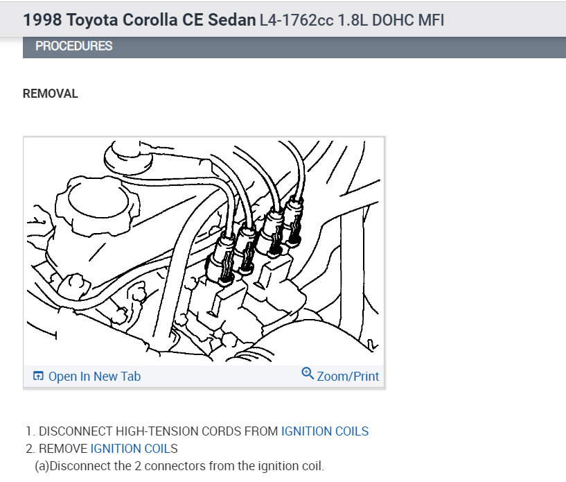The height and width of the screenshot is (482, 566).
Task: Click the empty footer area between image links
Action: click(x=221, y=376)
